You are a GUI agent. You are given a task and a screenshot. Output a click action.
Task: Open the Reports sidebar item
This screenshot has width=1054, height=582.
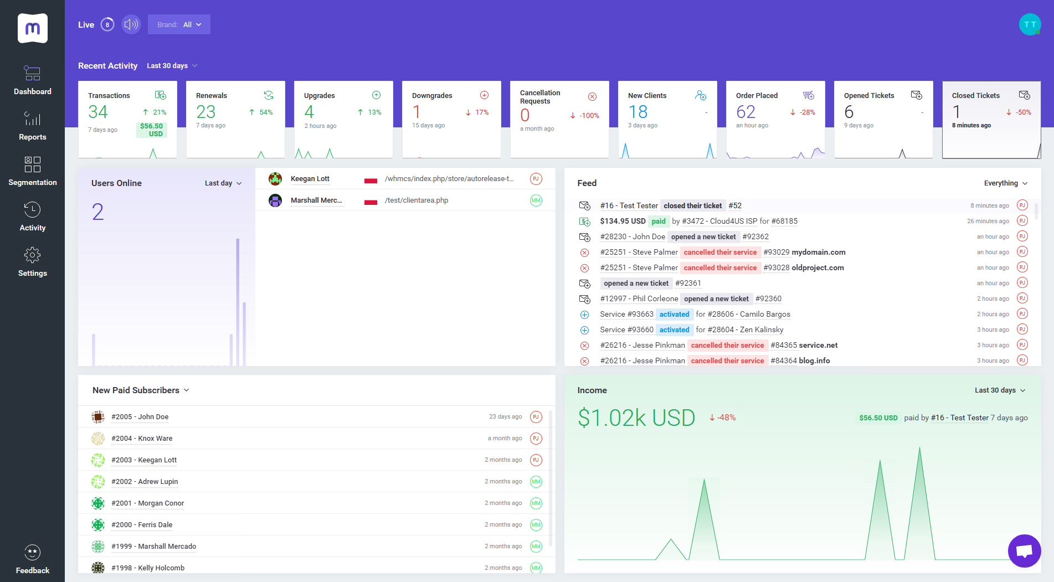pyautogui.click(x=32, y=126)
